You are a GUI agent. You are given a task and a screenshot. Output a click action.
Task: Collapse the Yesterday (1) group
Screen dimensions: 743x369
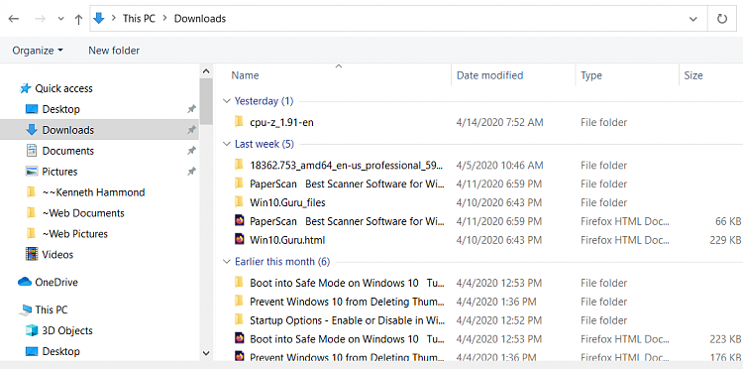(226, 101)
